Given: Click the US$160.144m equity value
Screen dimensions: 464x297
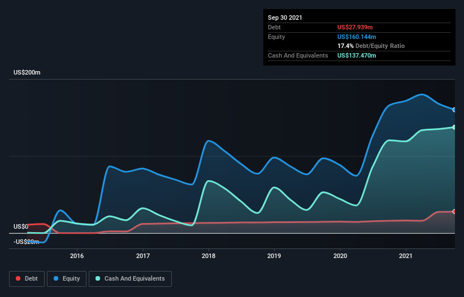Looking at the screenshot, I should pos(357,37).
